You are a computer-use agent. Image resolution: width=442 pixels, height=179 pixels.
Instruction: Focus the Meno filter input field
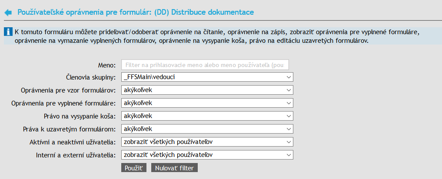pos(205,65)
